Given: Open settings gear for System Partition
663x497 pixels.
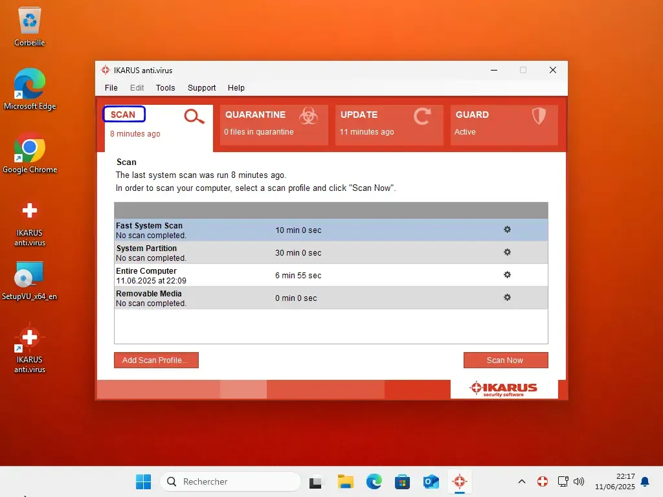Looking at the screenshot, I should tap(507, 252).
